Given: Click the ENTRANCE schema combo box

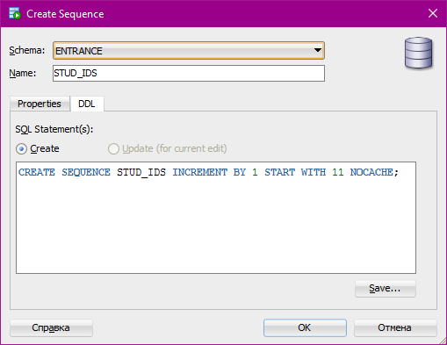Looking at the screenshot, I should (189, 51).
